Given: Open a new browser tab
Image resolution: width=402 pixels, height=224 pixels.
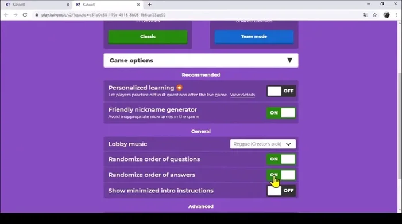Looking at the screenshot, I should click(149, 5).
